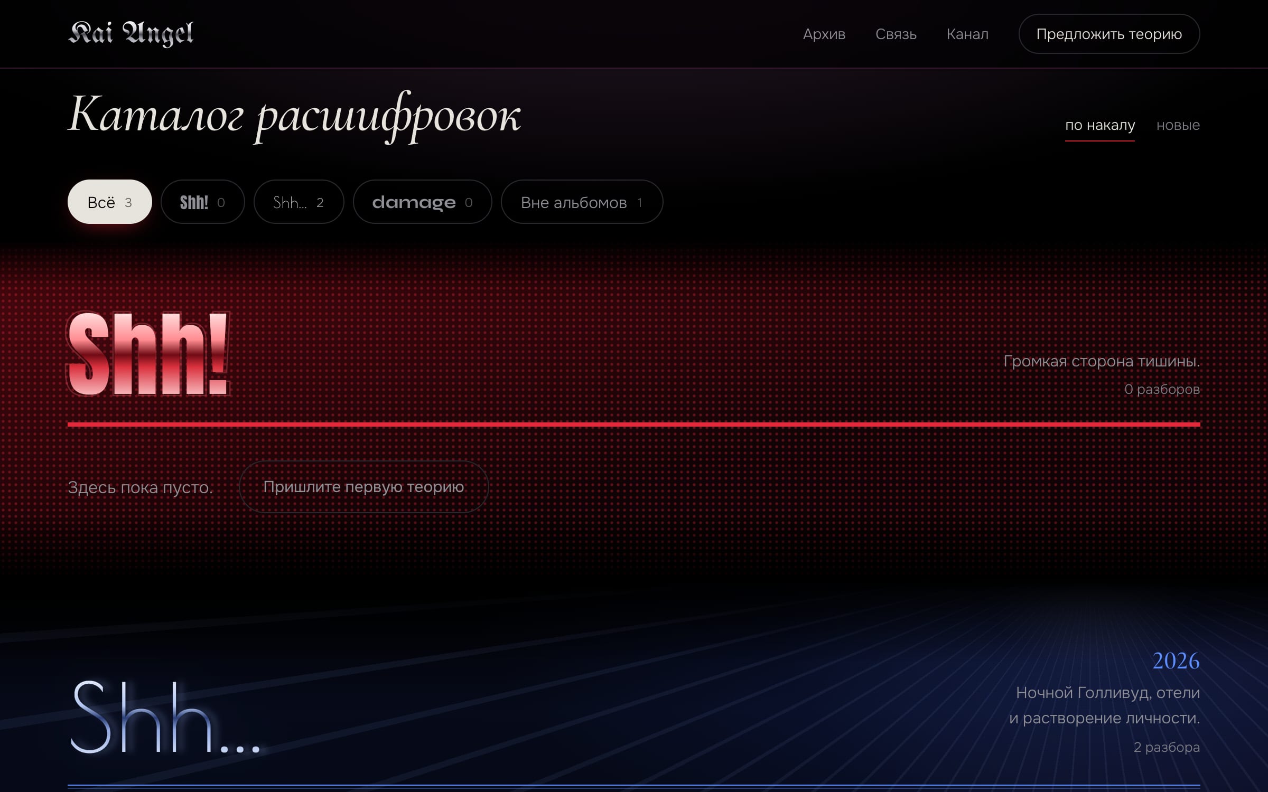Click the Здесь пока пусто. message

(141, 487)
